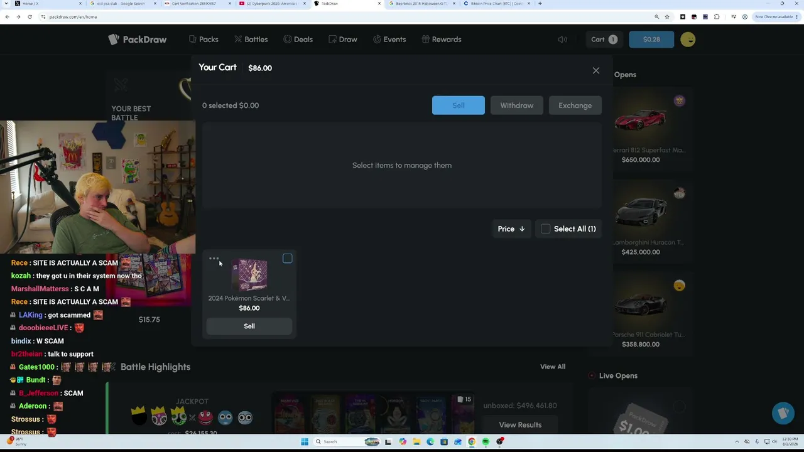Show hidden system tray icons
Image resolution: width=804 pixels, height=452 pixels.
point(738,442)
